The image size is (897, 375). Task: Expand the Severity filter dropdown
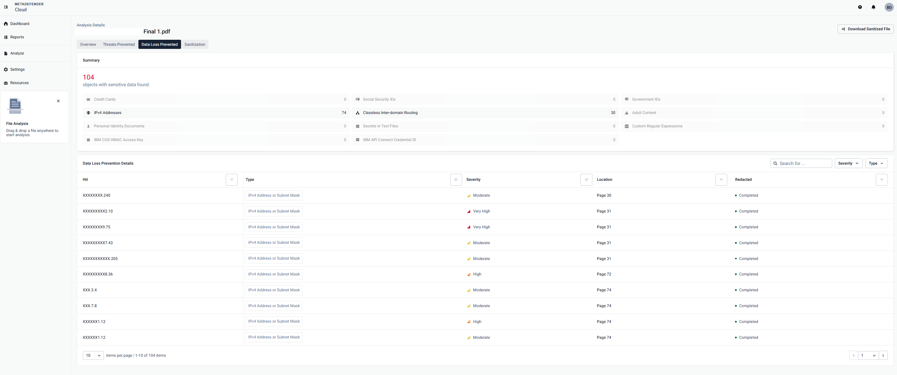pyautogui.click(x=848, y=163)
